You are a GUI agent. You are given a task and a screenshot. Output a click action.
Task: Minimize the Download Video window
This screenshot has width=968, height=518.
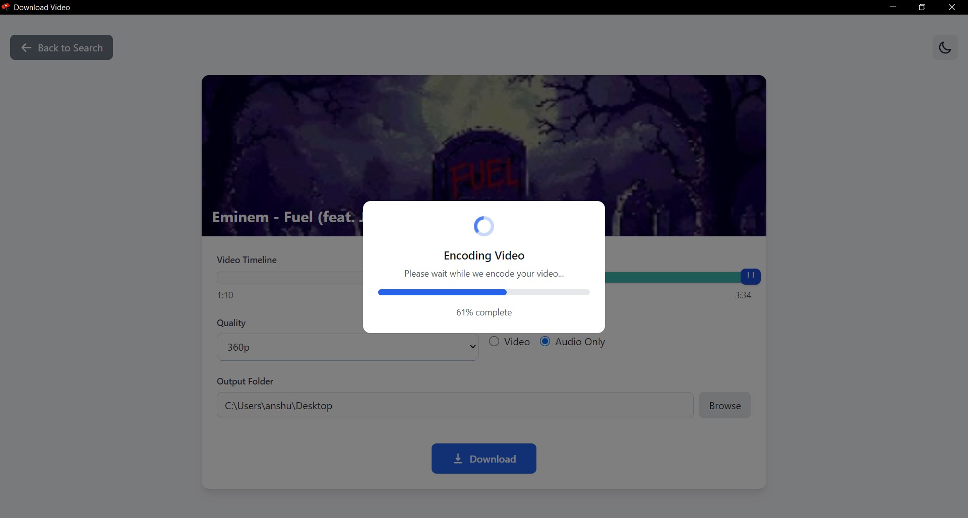tap(893, 7)
